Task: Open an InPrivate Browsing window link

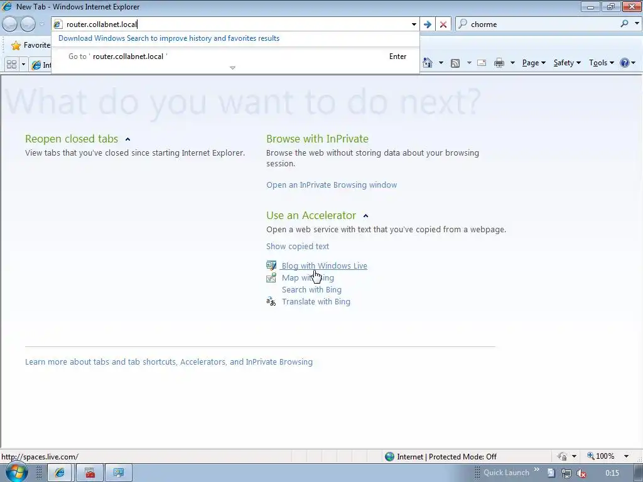Action: tap(332, 185)
